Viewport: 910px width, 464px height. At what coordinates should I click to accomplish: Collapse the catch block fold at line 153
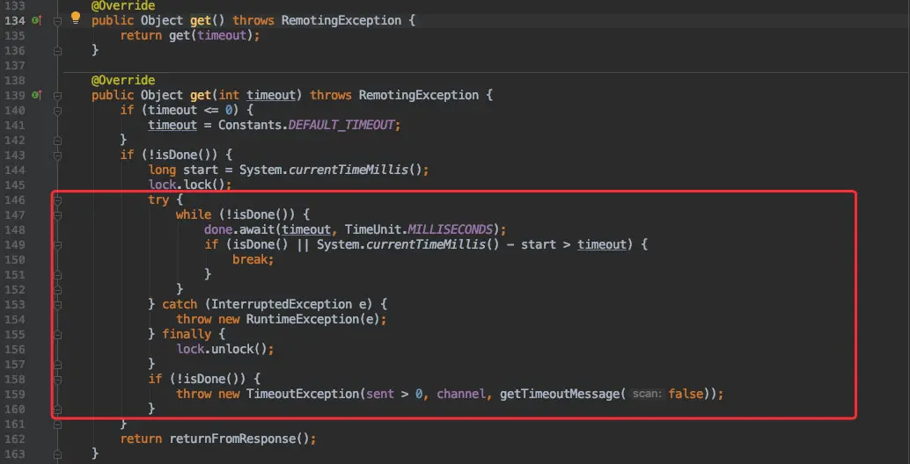pyautogui.click(x=57, y=305)
